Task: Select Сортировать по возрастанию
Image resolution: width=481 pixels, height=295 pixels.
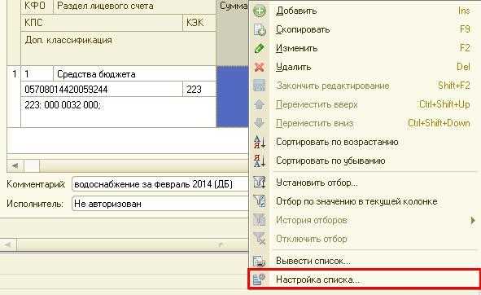Action: (364, 142)
